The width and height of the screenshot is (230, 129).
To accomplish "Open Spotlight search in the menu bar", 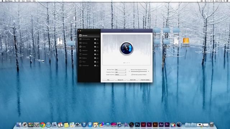I will (224, 1).
